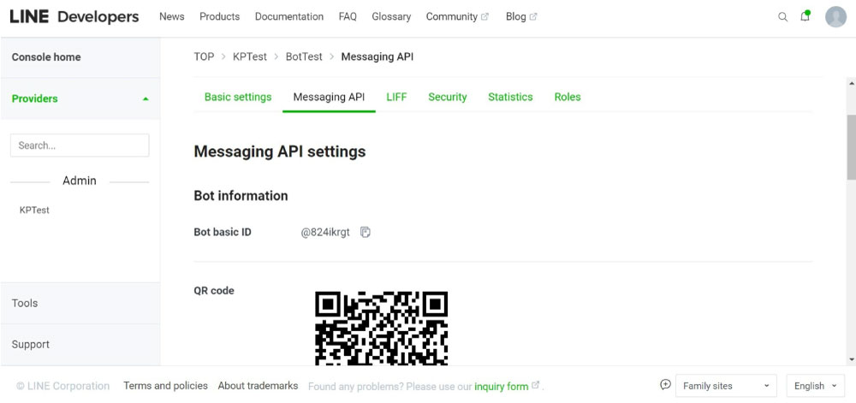Open the English language dropdown
The height and width of the screenshot is (403, 856).
point(815,386)
